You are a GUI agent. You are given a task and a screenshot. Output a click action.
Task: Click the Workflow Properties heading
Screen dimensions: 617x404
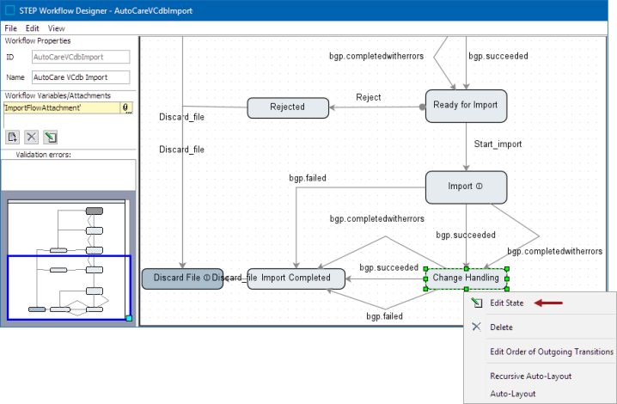(x=38, y=40)
